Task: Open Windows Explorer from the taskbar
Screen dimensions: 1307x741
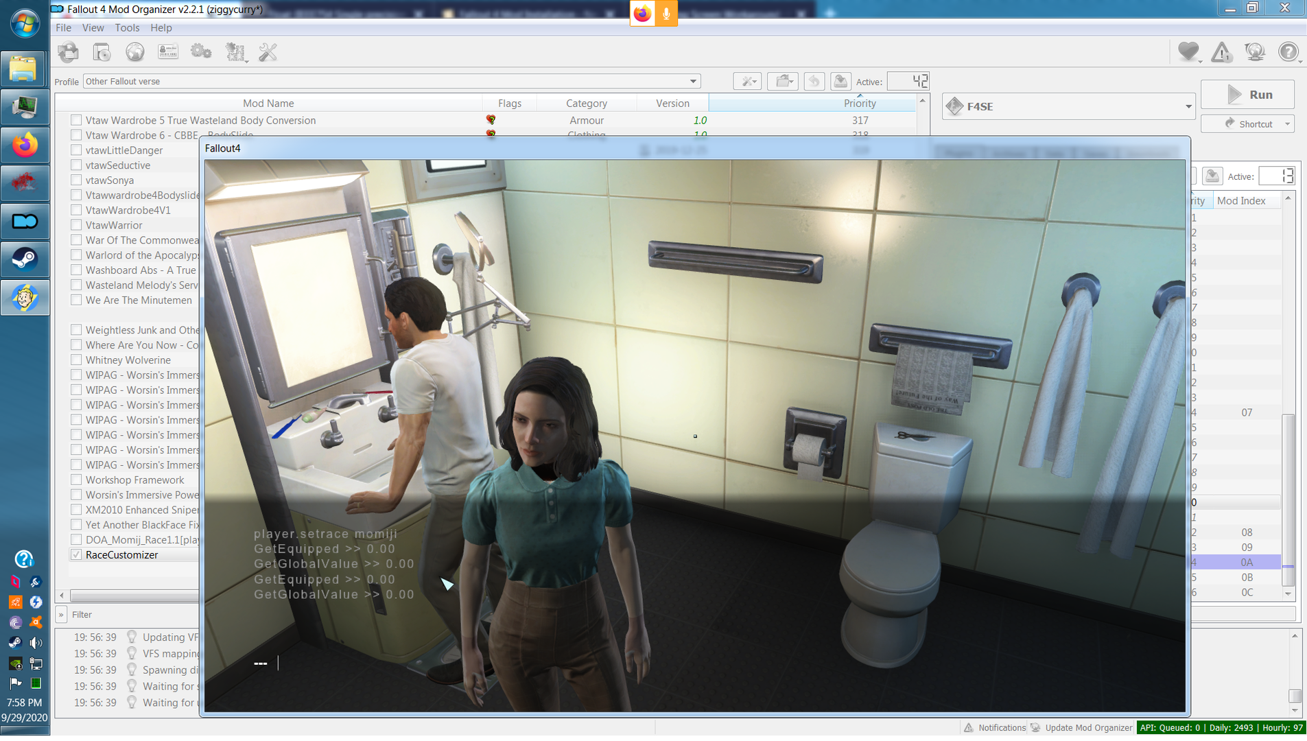Action: 25,69
